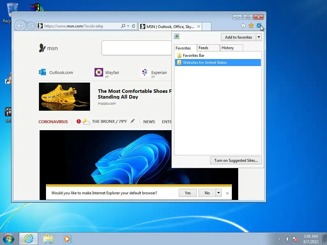The width and height of the screenshot is (327, 245).
Task: Click the mqqso.com source link
Action: pos(107,103)
